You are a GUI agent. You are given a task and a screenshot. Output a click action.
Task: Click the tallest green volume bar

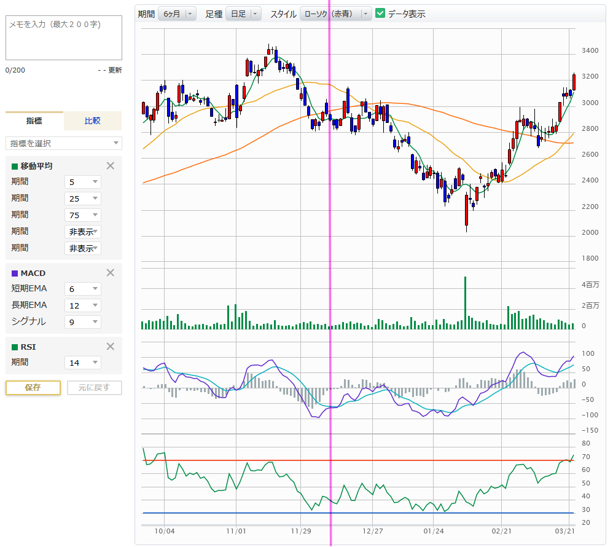[465, 303]
